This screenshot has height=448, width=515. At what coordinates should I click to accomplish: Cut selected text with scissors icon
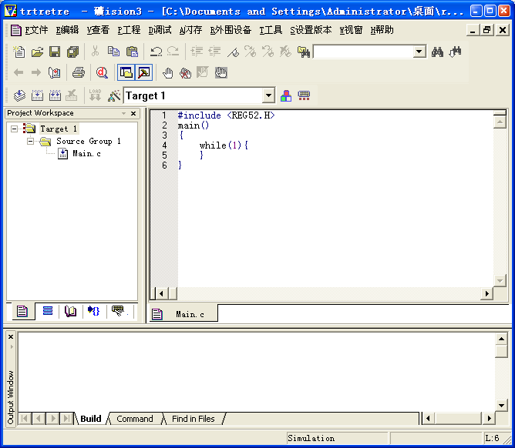pyautogui.click(x=95, y=52)
